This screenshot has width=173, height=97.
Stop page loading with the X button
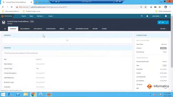coord(12,7)
